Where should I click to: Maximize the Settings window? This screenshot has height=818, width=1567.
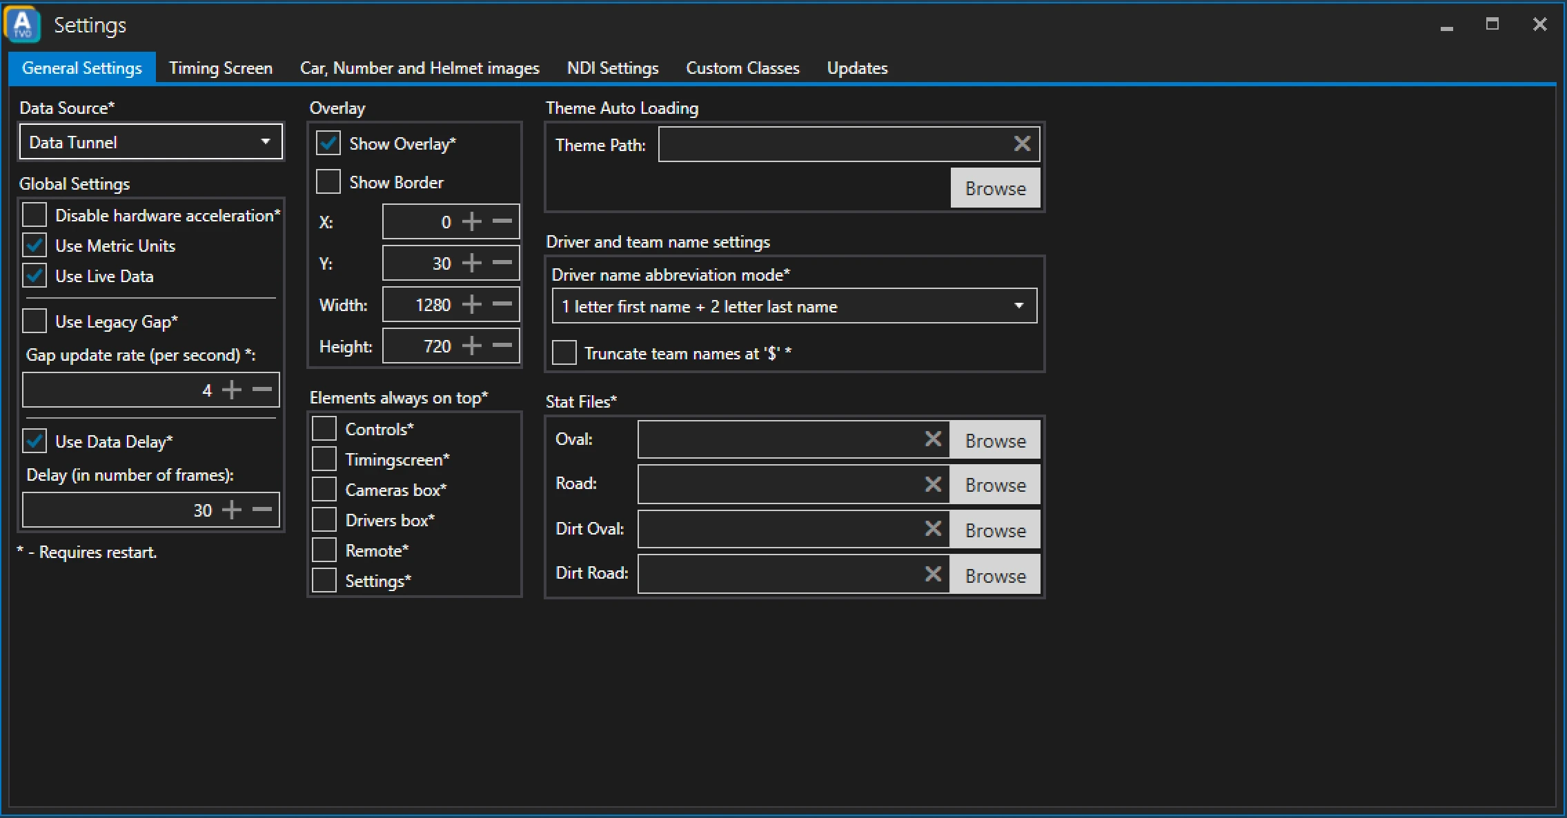tap(1492, 25)
